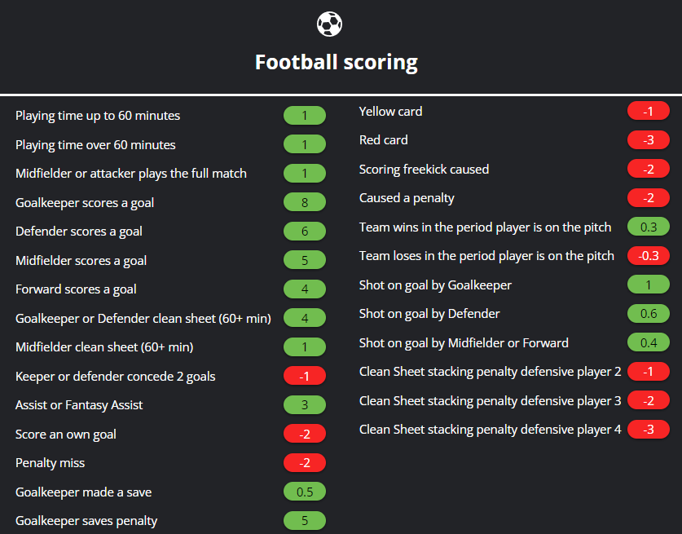Select the Scoring freekick caused label
Image resolution: width=682 pixels, height=534 pixels.
click(424, 170)
